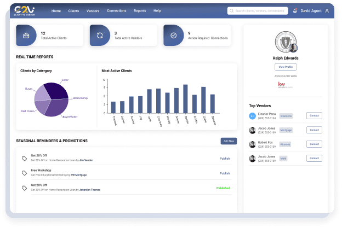
Task: Open the Reports menu
Action: coord(140,10)
